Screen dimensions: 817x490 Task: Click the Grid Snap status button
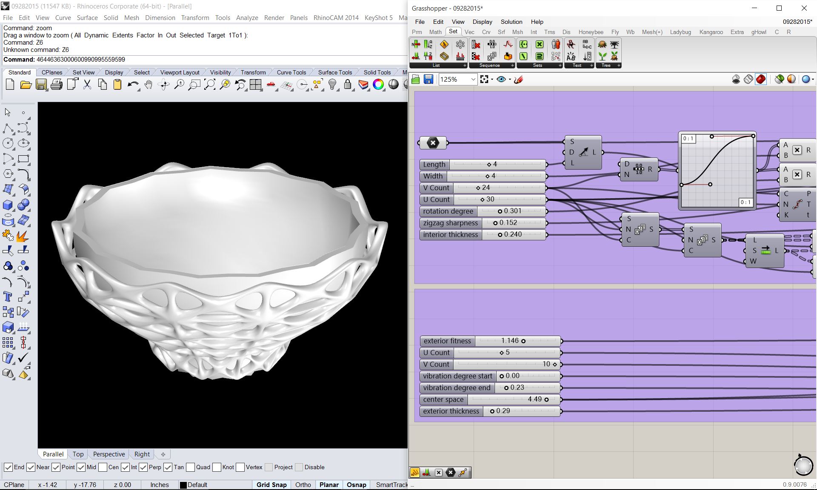271,484
